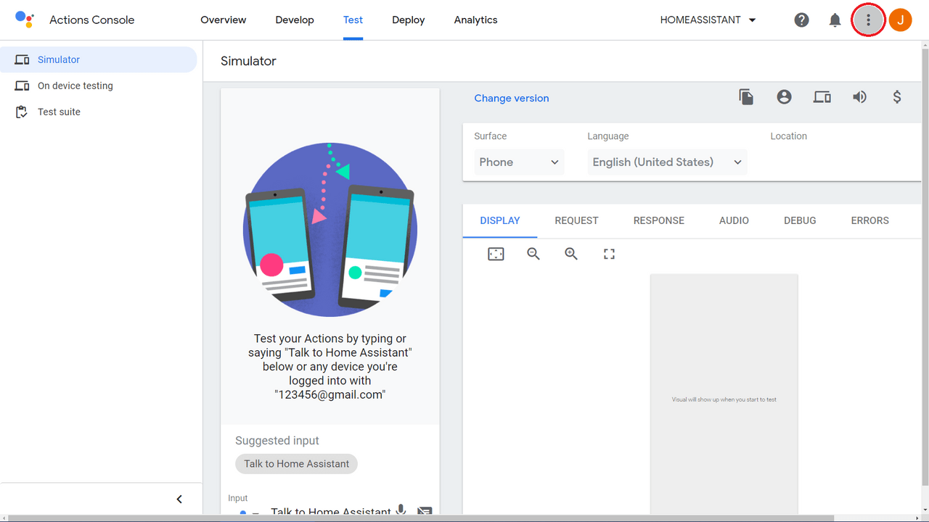This screenshot has height=522, width=929.
Task: Click the Input text field
Action: click(330, 512)
